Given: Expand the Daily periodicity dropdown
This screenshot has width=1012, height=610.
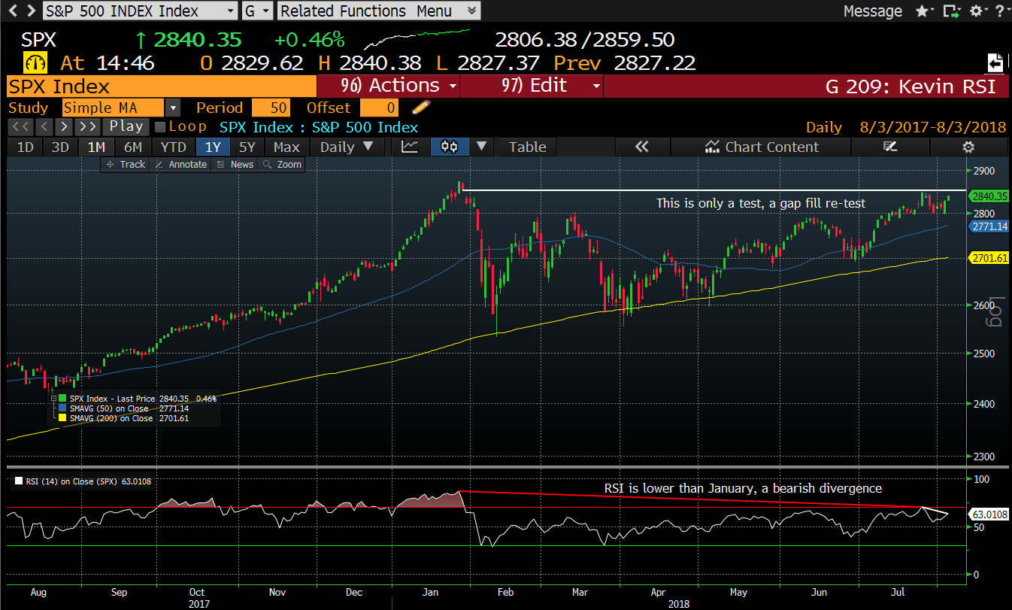Looking at the screenshot, I should coord(347,147).
